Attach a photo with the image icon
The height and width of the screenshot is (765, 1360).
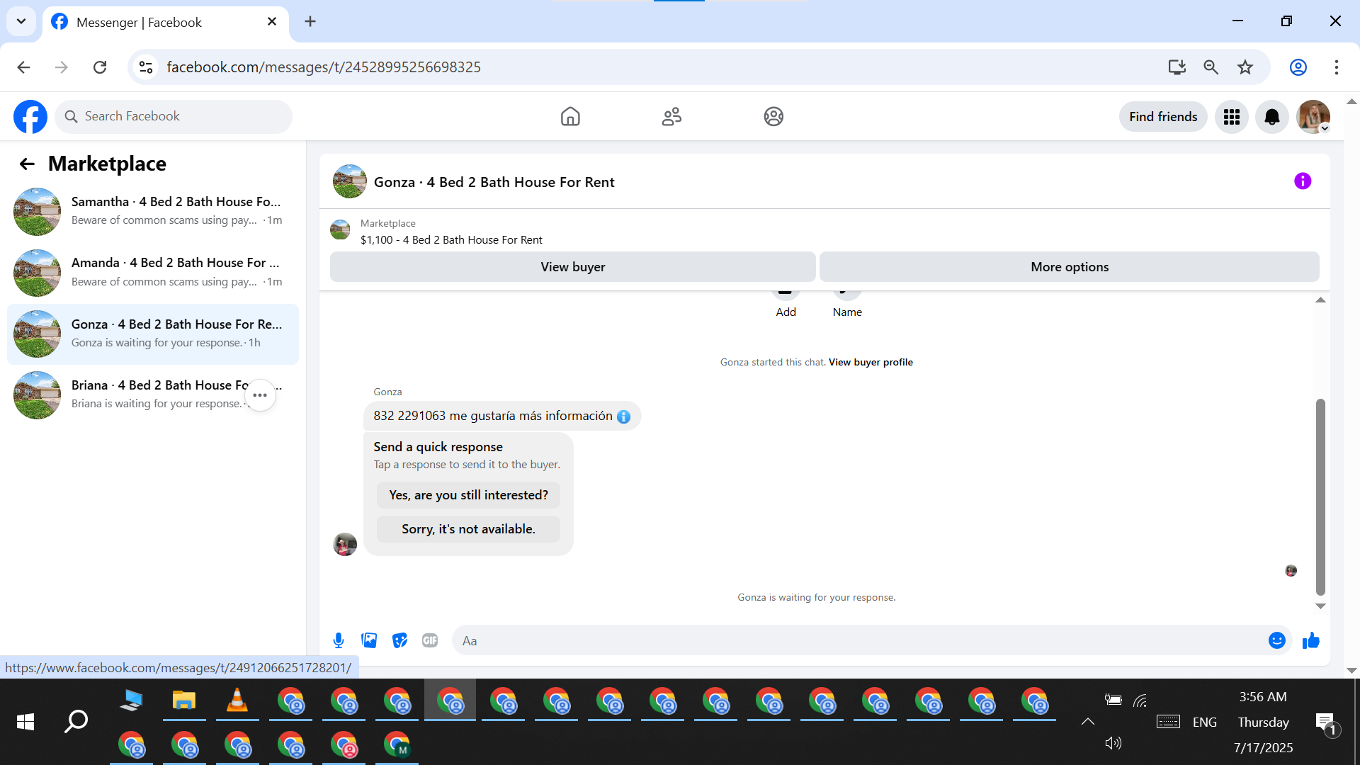(x=369, y=640)
